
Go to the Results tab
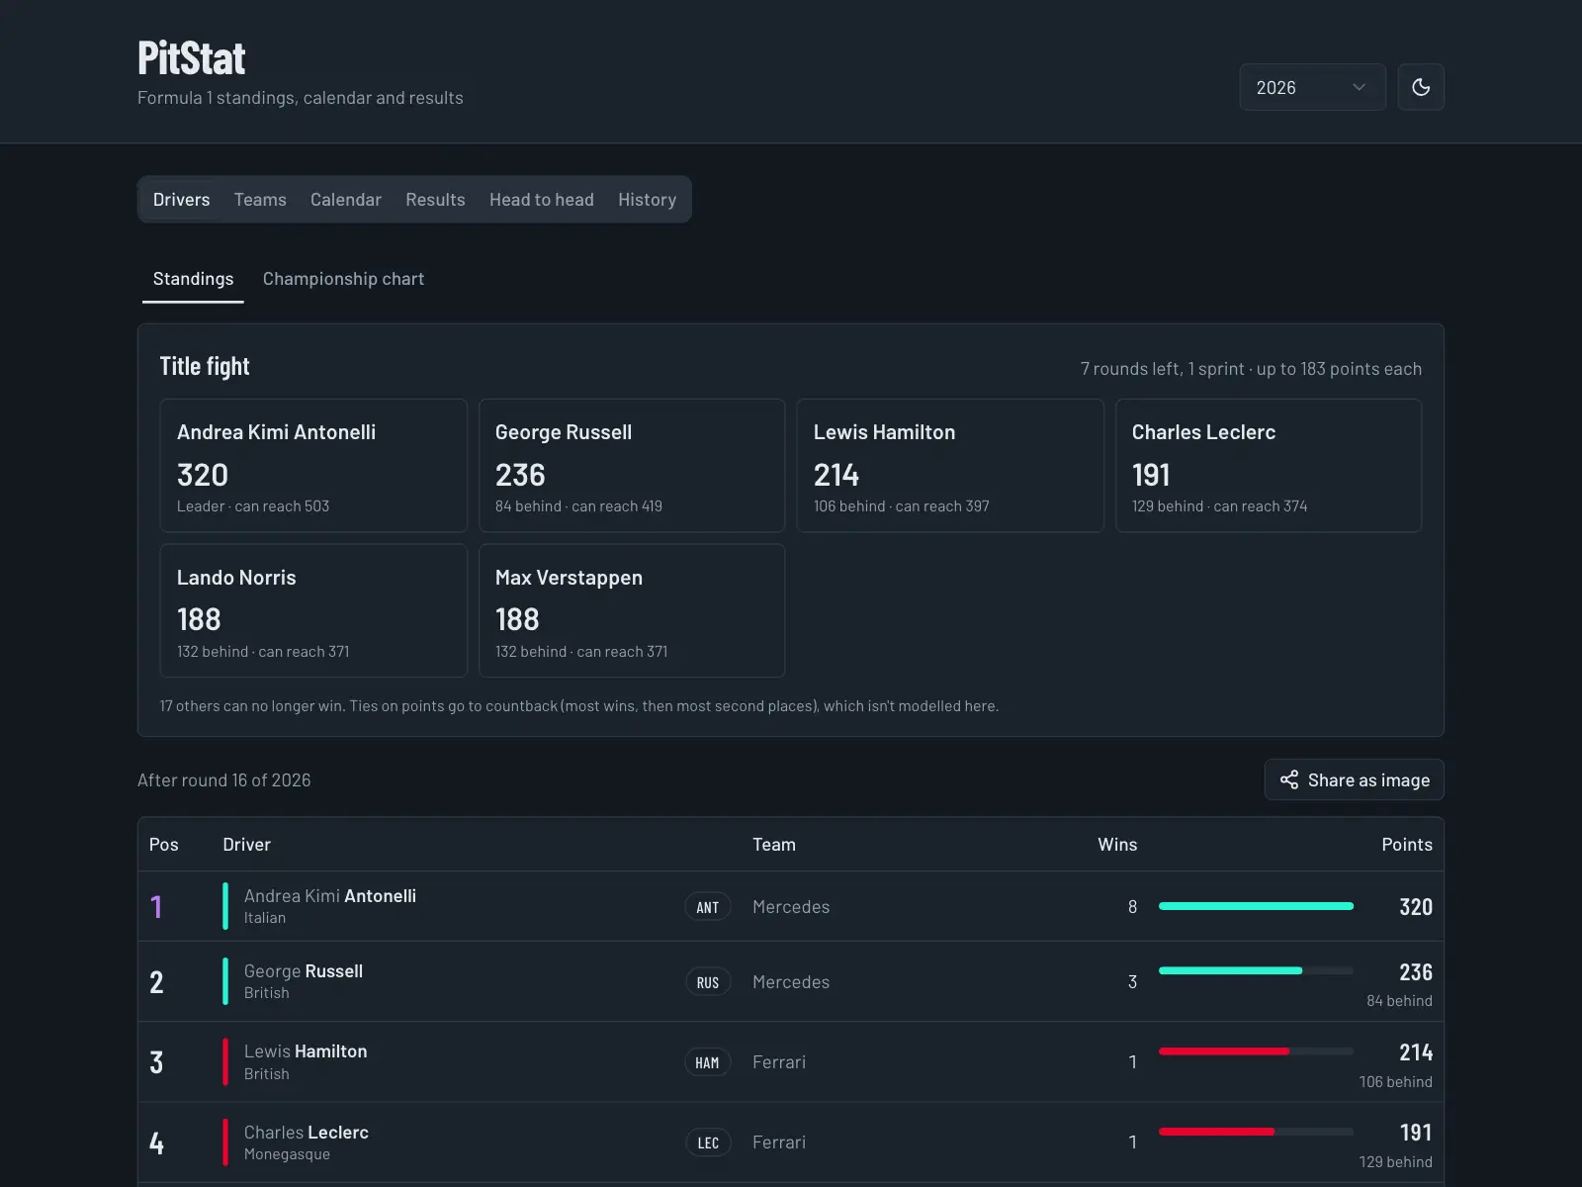tap(435, 200)
